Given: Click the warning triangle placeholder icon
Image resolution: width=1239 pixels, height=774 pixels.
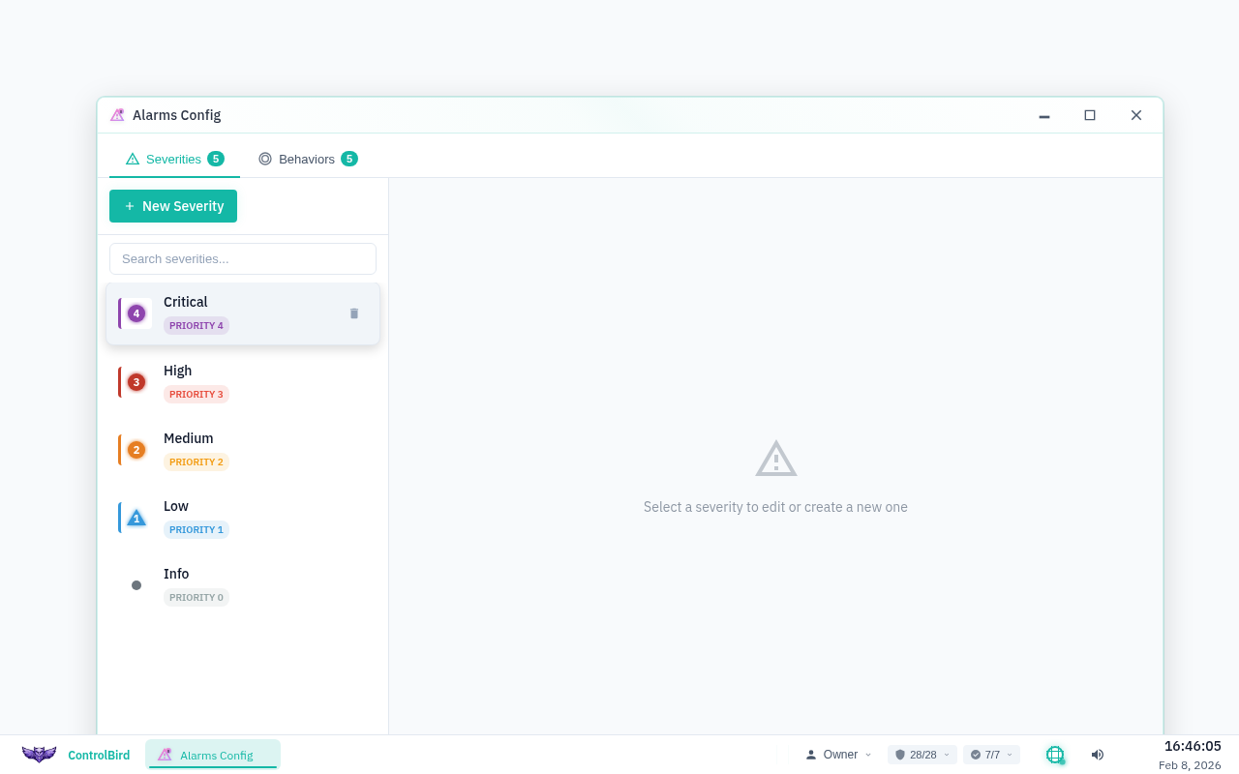Looking at the screenshot, I should (x=776, y=459).
